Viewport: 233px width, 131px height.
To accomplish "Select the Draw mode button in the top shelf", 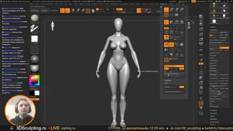I will [68, 11].
